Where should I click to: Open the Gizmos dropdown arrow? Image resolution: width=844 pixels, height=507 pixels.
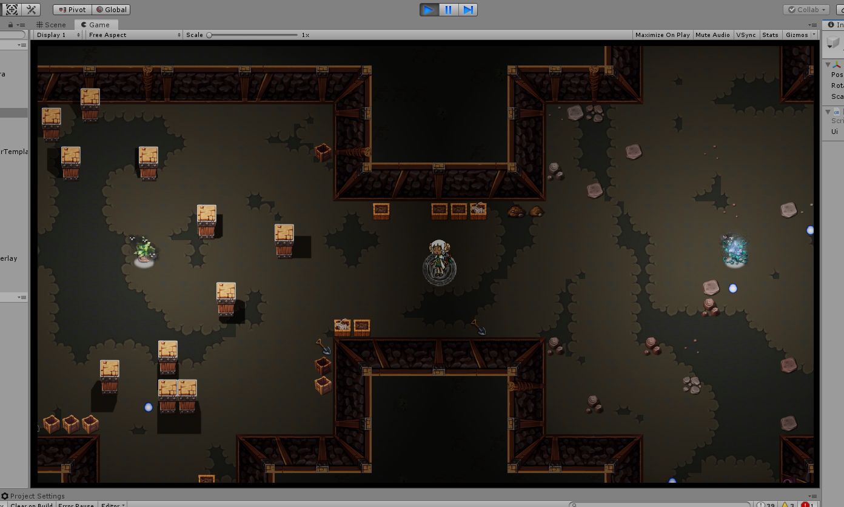click(x=814, y=35)
